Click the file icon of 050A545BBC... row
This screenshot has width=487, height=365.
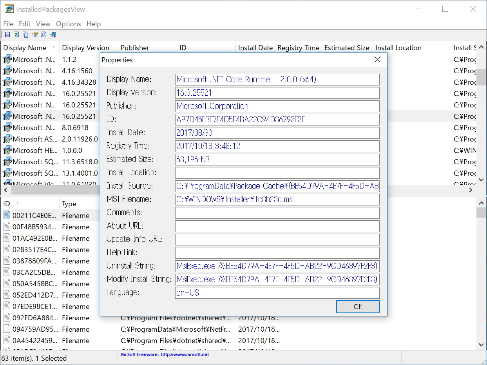pos(7,283)
